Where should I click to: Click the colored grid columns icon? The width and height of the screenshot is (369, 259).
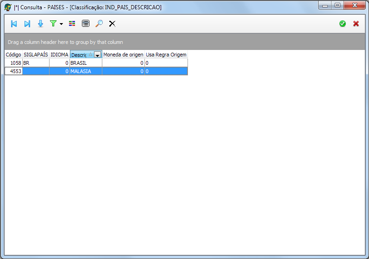coord(72,24)
